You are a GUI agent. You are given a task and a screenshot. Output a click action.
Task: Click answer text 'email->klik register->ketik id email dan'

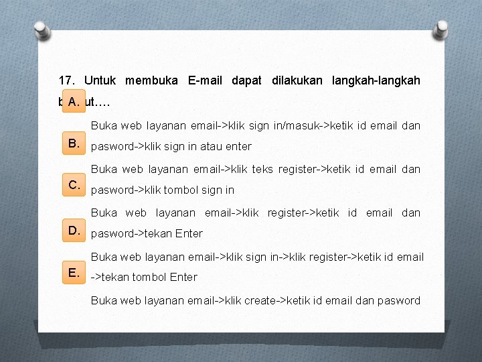313,213
